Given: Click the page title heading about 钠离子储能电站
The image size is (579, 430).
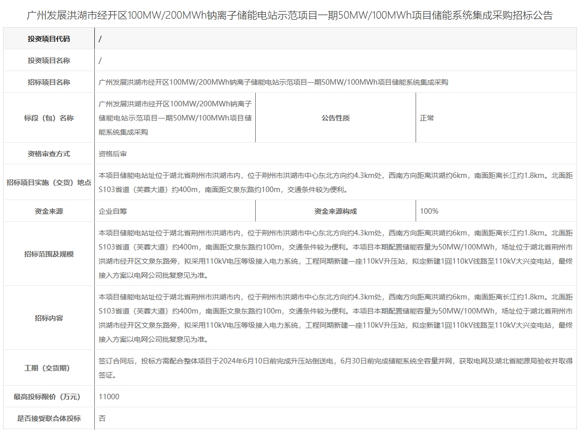Looking at the screenshot, I should coord(289,15).
